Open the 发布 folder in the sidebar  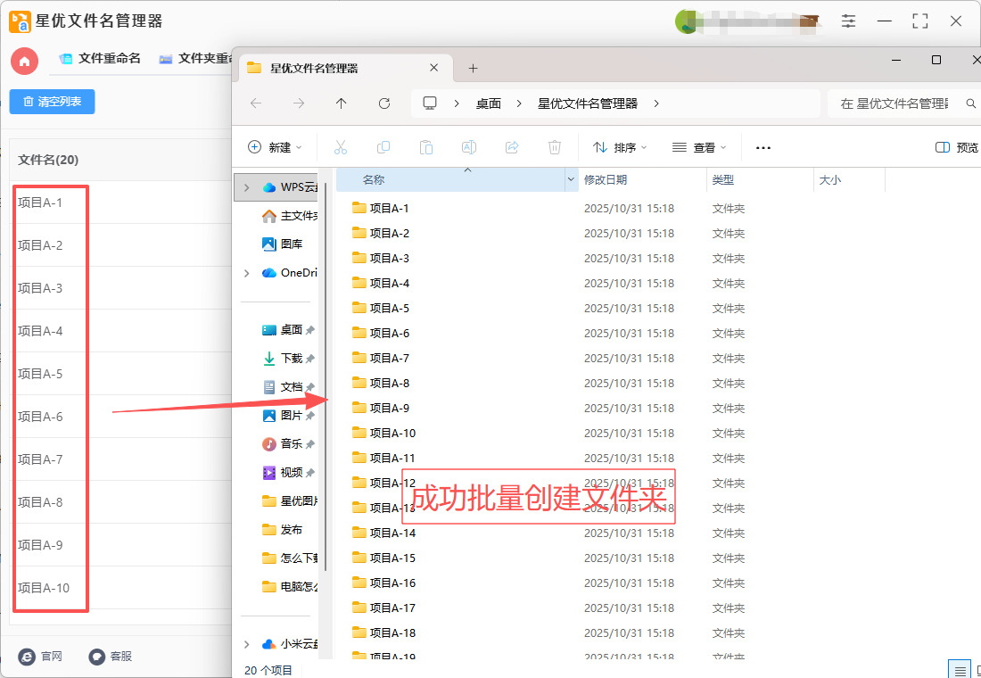(282, 530)
